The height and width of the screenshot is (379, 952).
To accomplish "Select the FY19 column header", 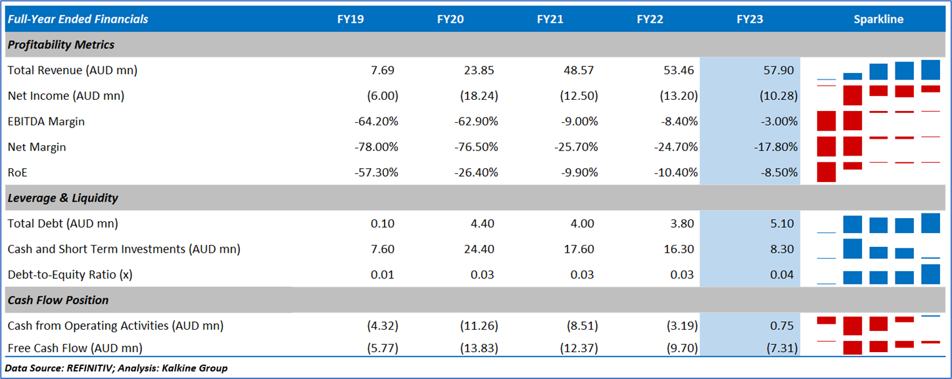I will [x=350, y=19].
